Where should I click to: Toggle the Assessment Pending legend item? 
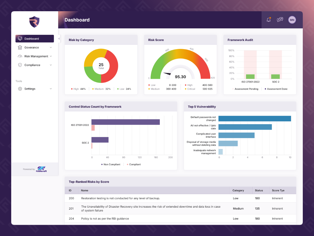coord(245,89)
